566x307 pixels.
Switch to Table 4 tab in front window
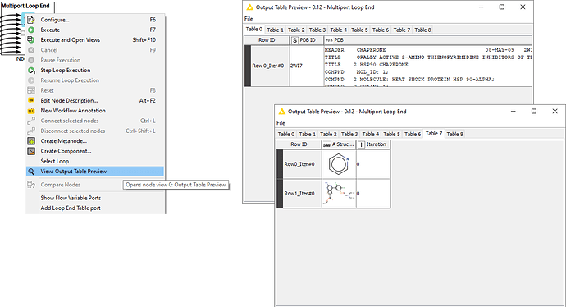(x=370, y=135)
